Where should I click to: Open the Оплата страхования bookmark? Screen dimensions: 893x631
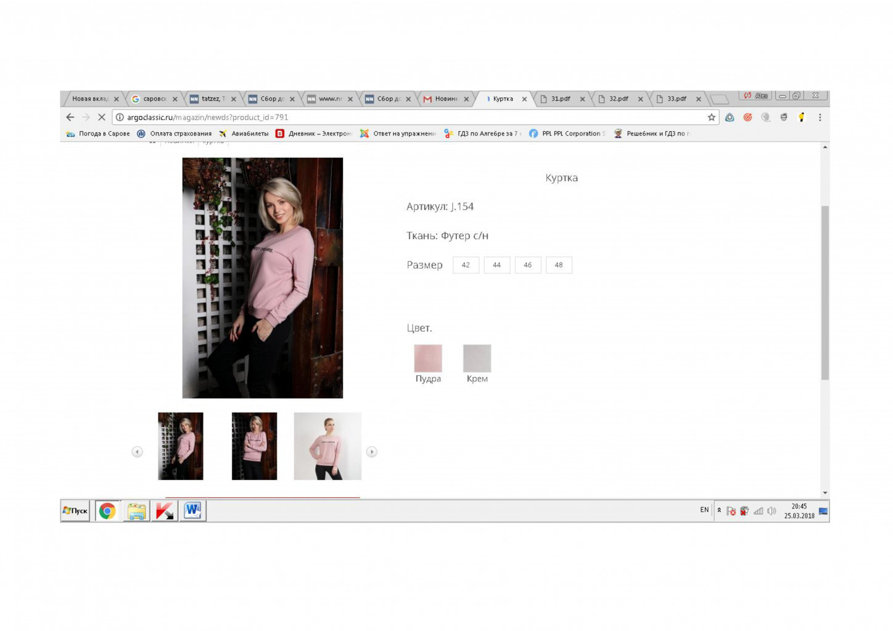coord(174,134)
